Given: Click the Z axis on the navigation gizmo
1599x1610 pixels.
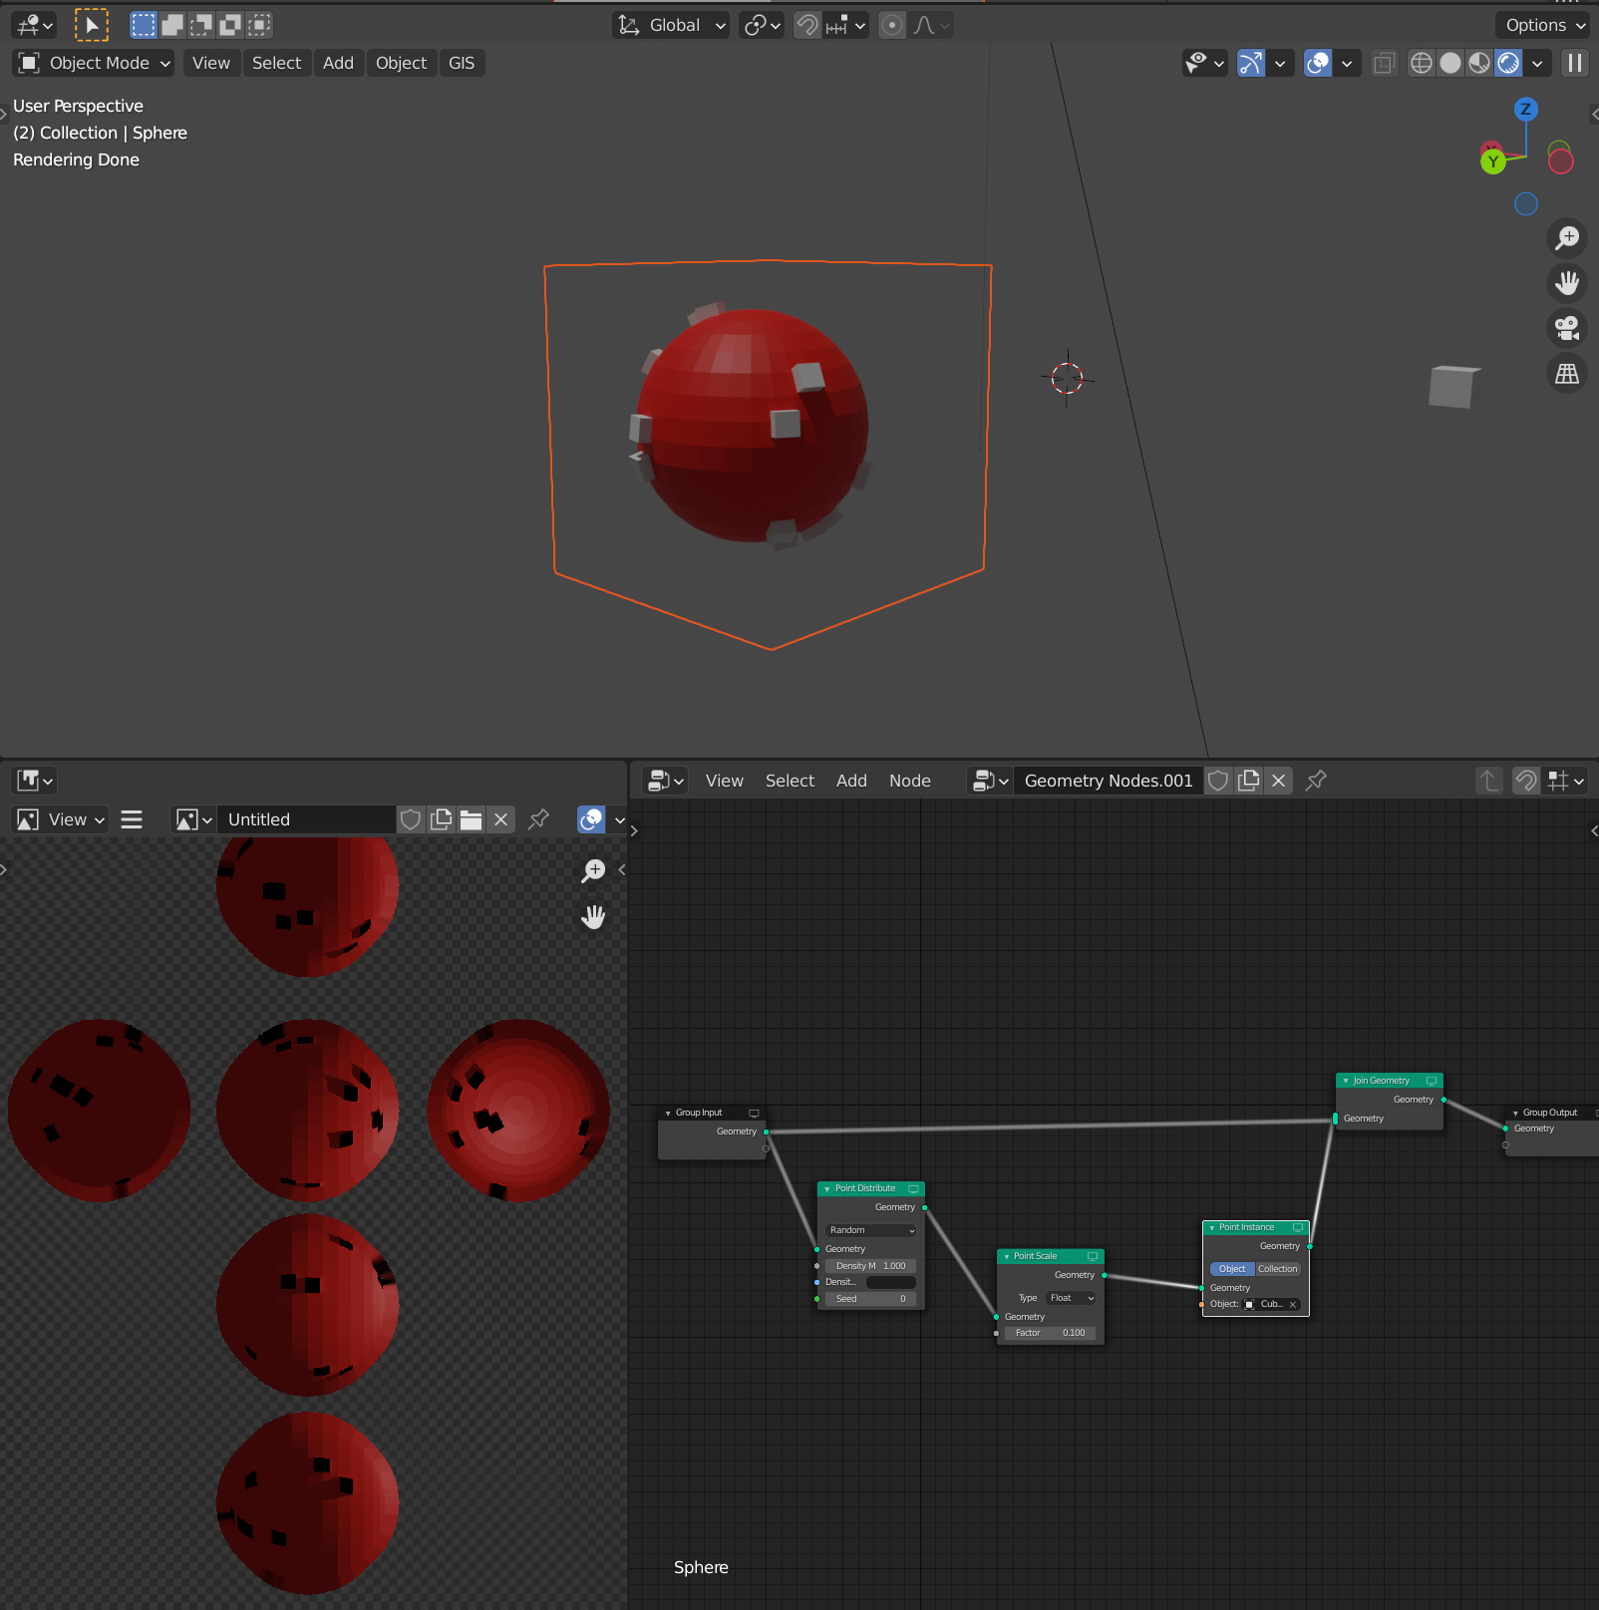Looking at the screenshot, I should (x=1525, y=110).
